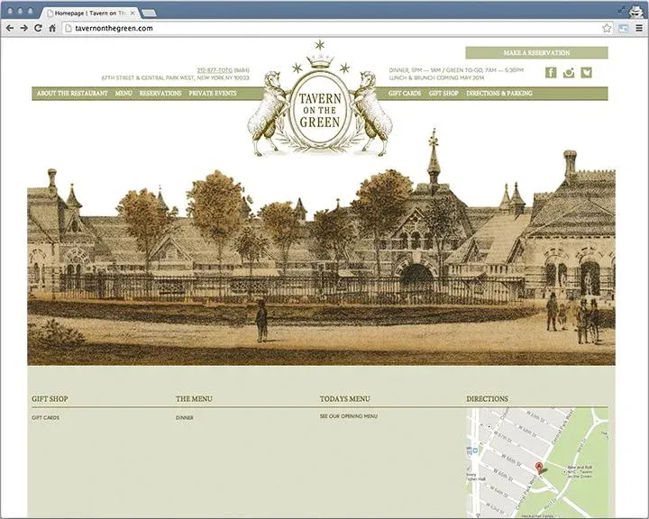The width and height of the screenshot is (649, 519).
Task: Click the Google map thumbnail
Action: 537,463
